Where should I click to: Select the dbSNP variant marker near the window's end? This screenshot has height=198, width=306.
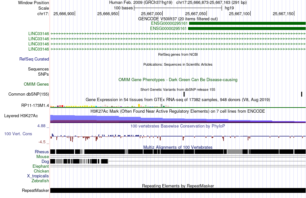point(301,94)
